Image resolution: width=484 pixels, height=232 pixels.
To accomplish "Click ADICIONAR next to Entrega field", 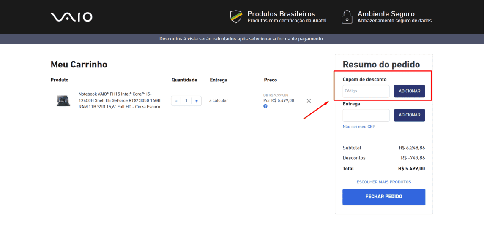I will (x=409, y=115).
